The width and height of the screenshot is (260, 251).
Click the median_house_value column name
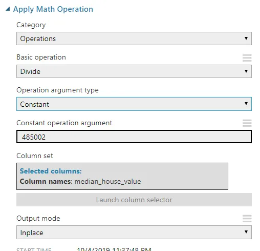108,182
